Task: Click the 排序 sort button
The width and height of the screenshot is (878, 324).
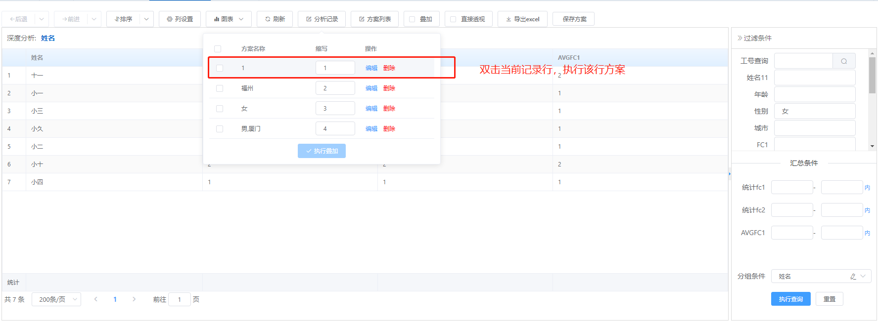Action: click(x=123, y=19)
